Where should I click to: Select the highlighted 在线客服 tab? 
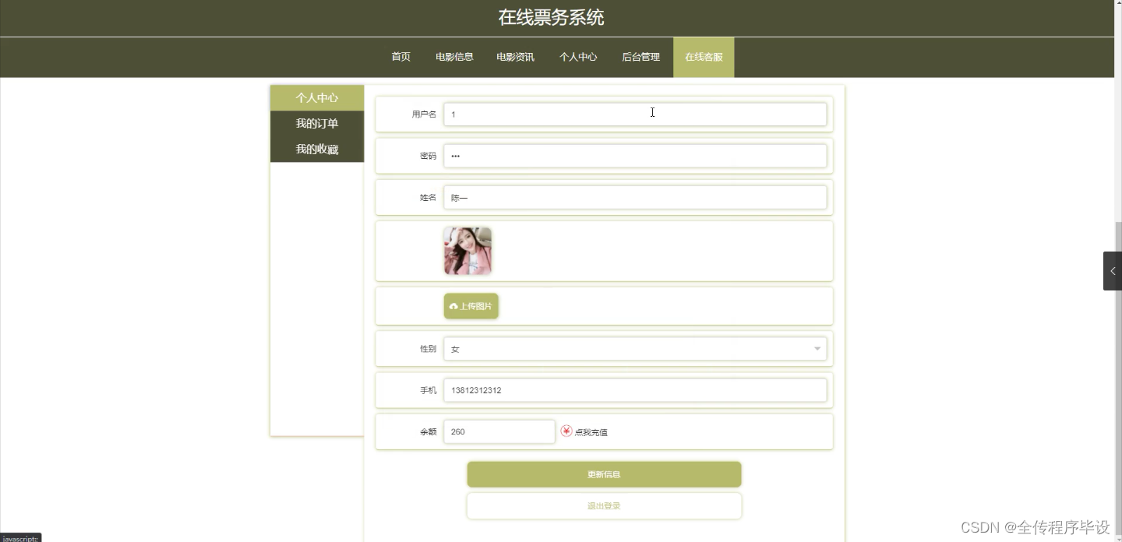coord(703,56)
